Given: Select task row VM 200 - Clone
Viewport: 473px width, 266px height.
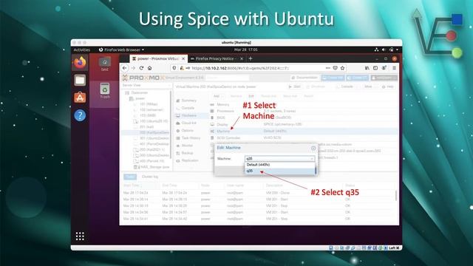Looking at the screenshot, I should coord(259,193).
